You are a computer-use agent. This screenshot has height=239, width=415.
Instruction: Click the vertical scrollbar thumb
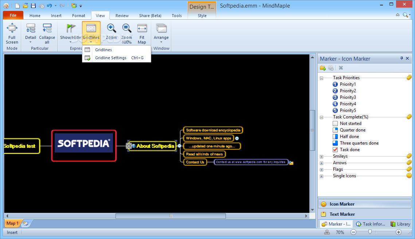point(312,130)
